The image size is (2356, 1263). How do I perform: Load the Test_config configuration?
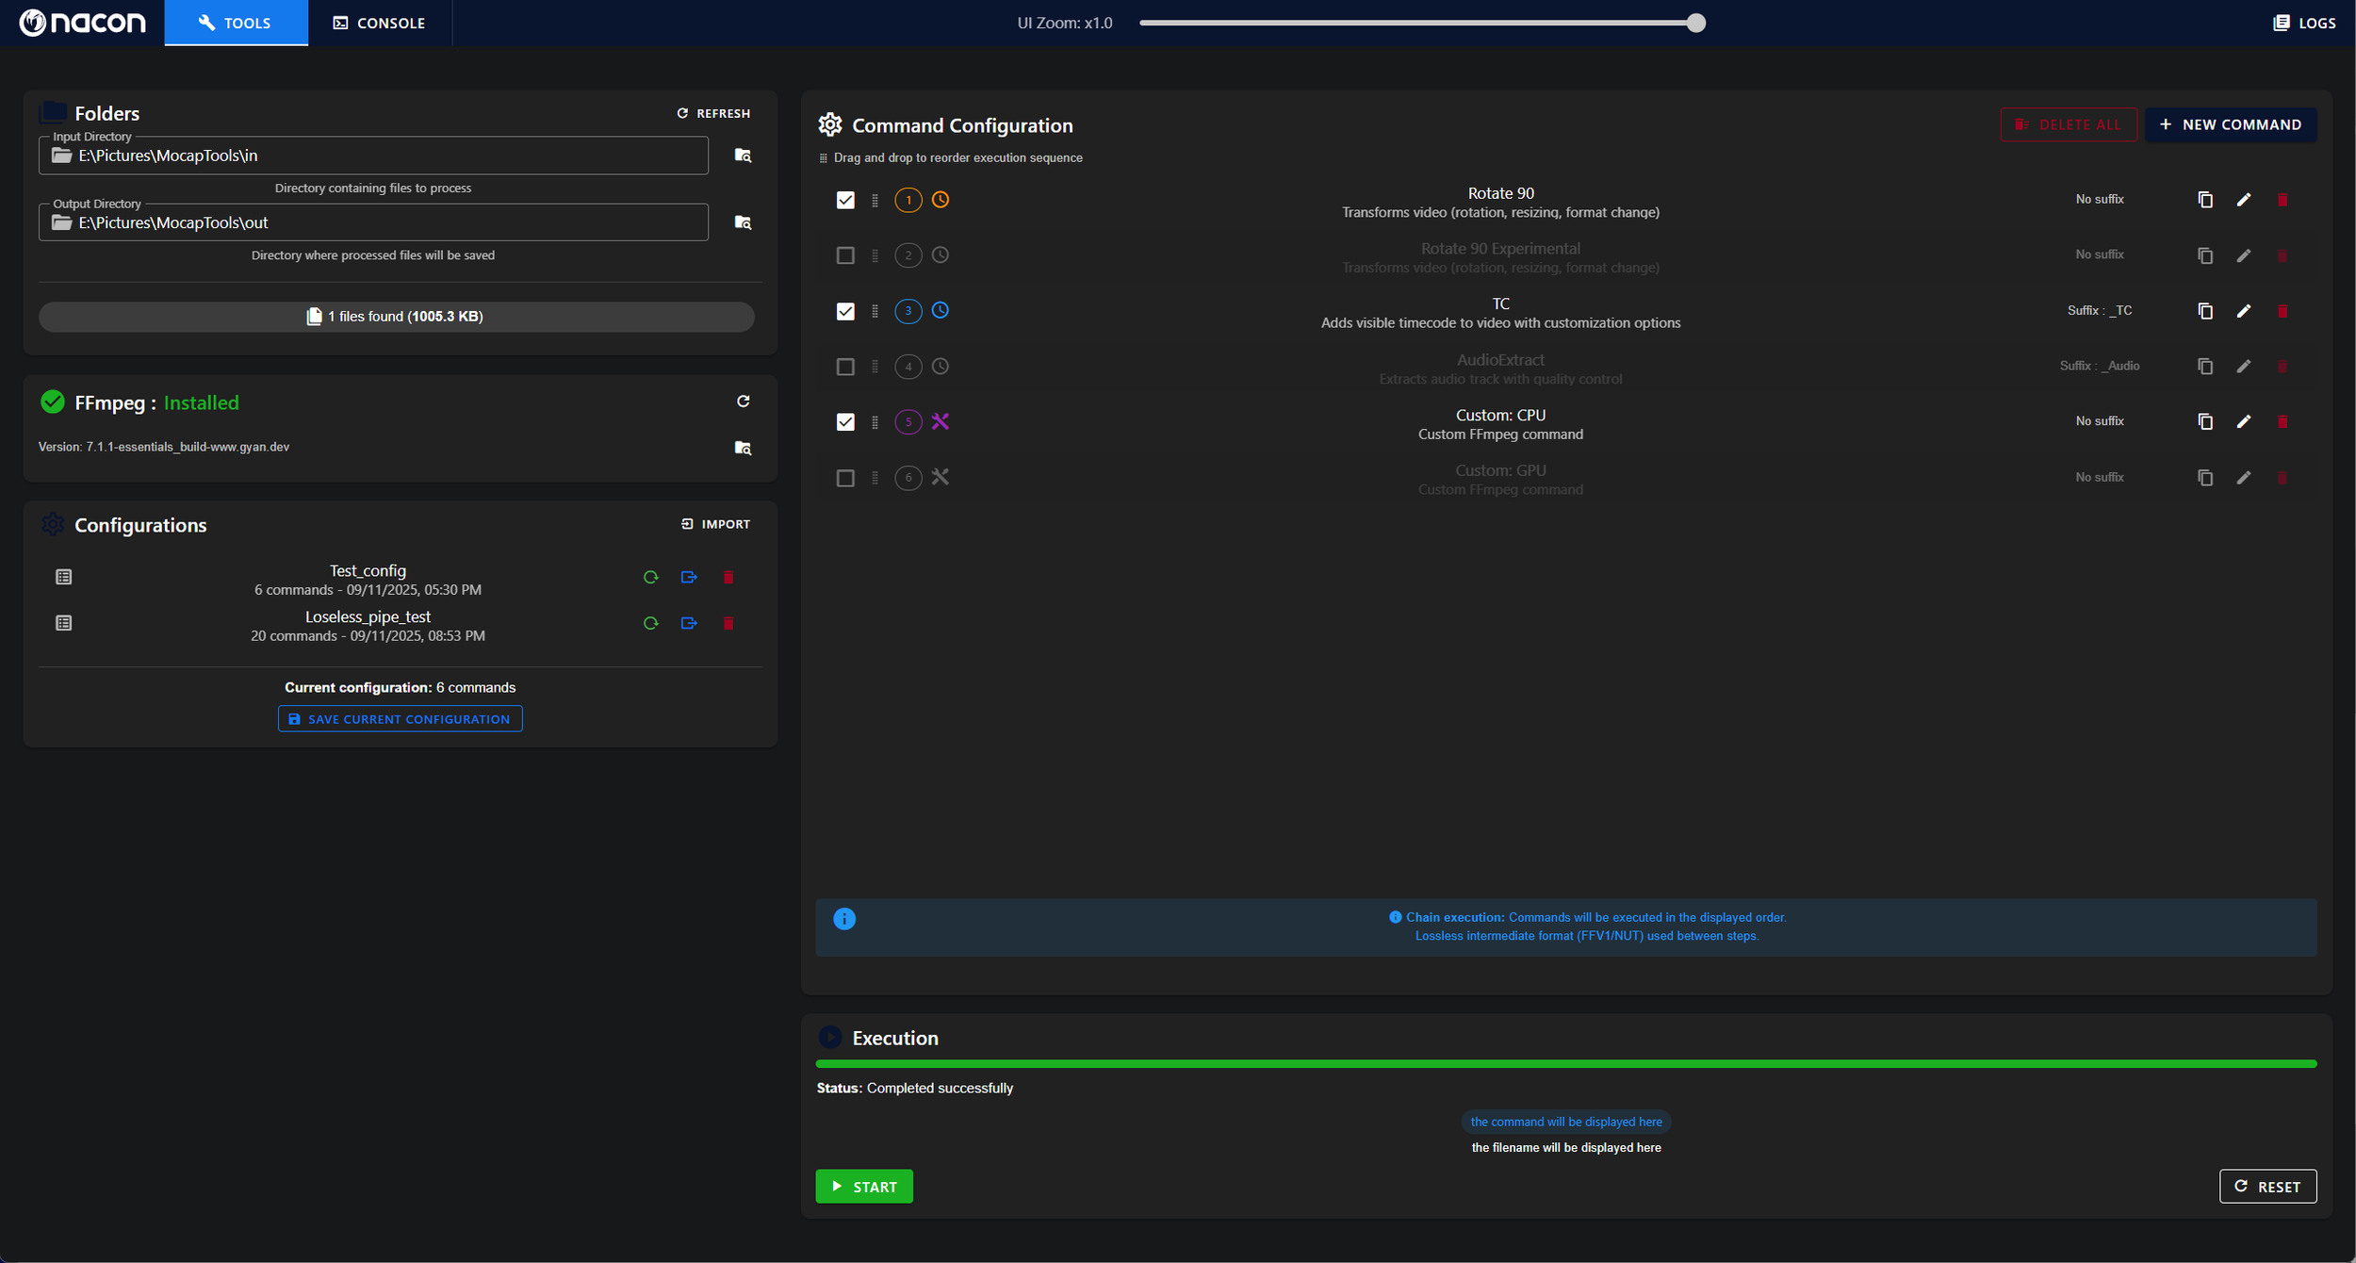(x=650, y=577)
